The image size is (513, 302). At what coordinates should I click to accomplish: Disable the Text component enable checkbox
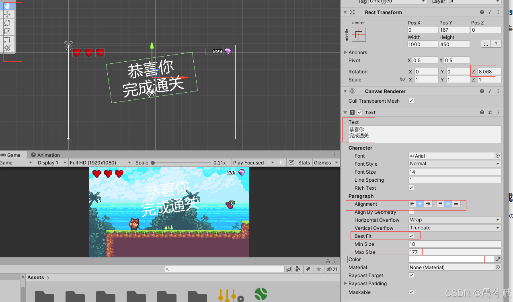[x=360, y=113]
